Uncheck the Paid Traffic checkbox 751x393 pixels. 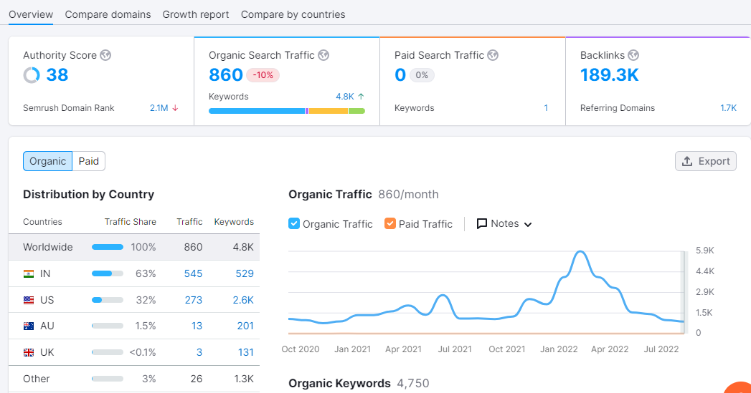tap(390, 223)
